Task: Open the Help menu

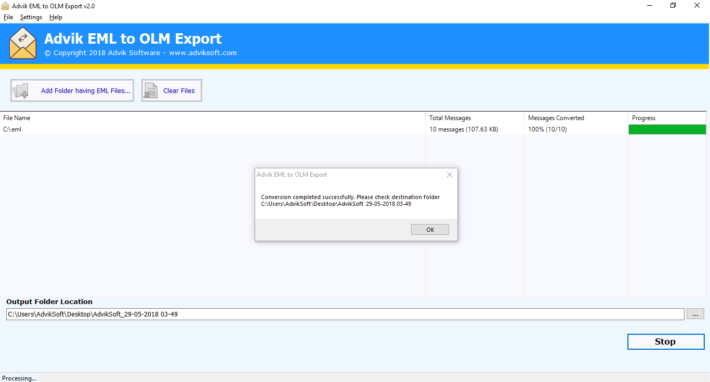Action: coord(55,17)
